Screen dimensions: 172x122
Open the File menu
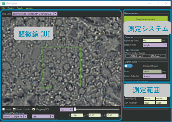pos(3,8)
